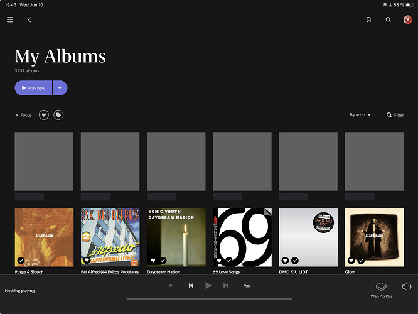
Task: Click the 3231 albums count text
Action: coord(27,71)
